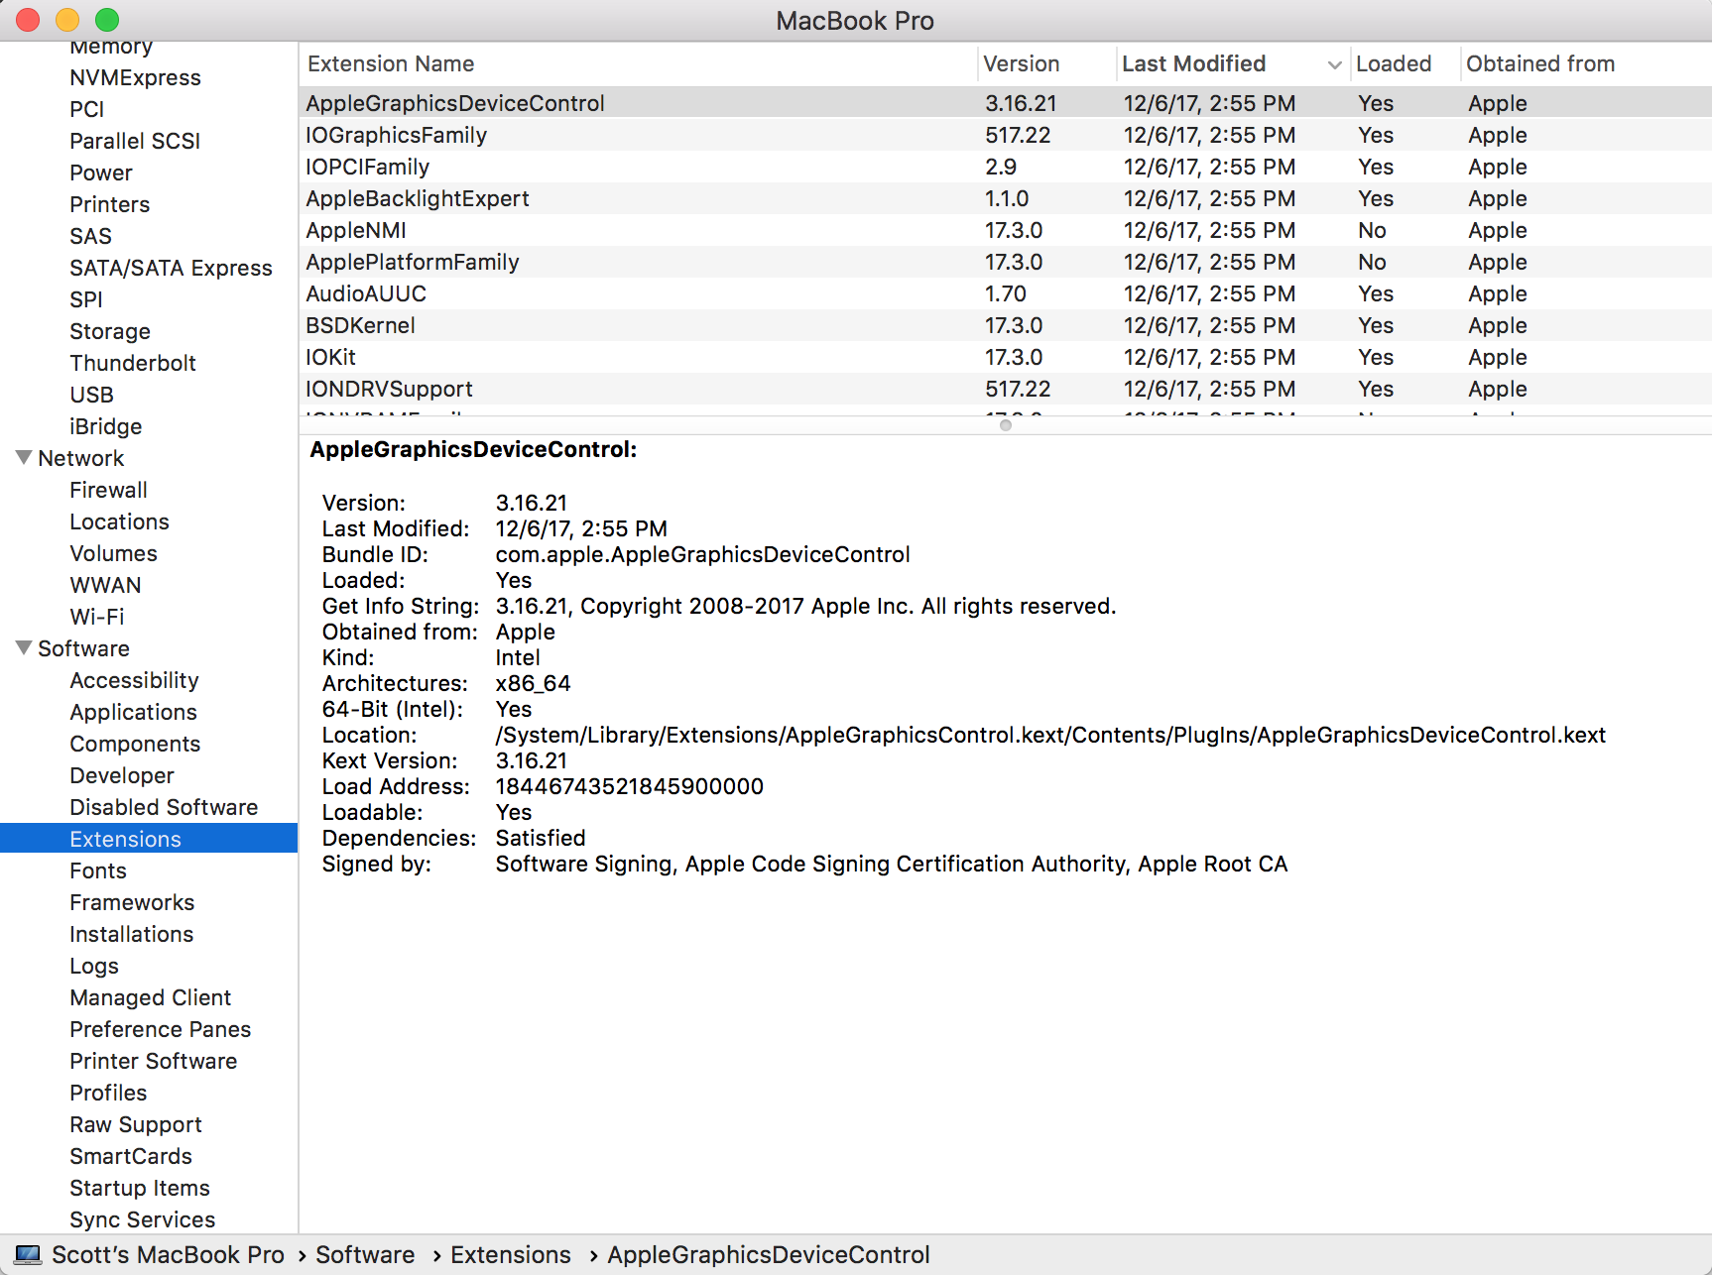Image resolution: width=1712 pixels, height=1275 pixels.
Task: Select the IOPCIFamily extension row
Action: [1006, 167]
